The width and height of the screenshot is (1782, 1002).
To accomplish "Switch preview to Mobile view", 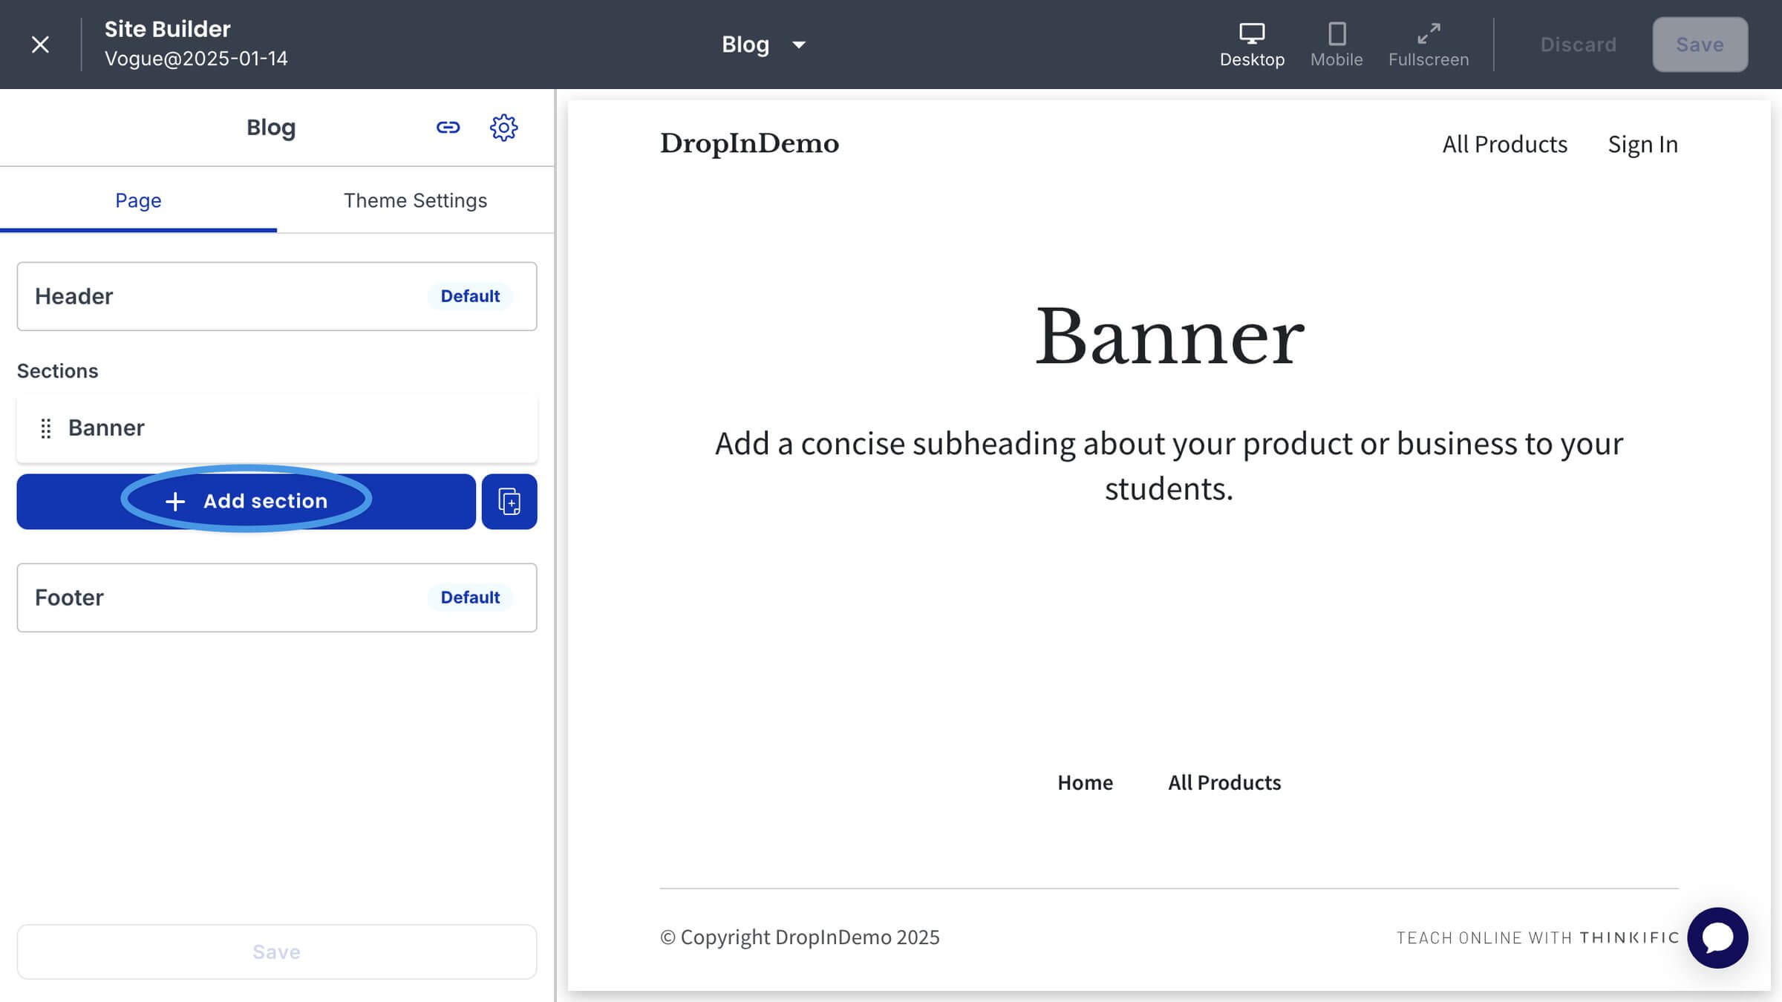I will coord(1336,45).
